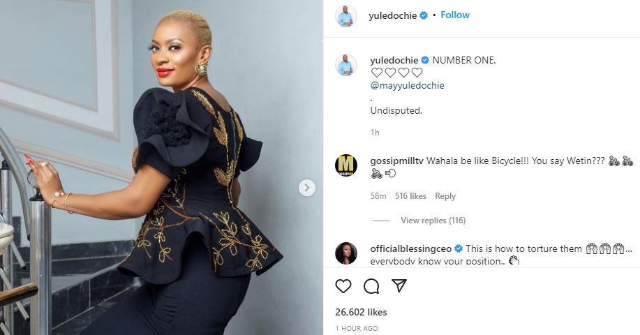
Task: Click yuledochie username in caption
Action: click(394, 61)
